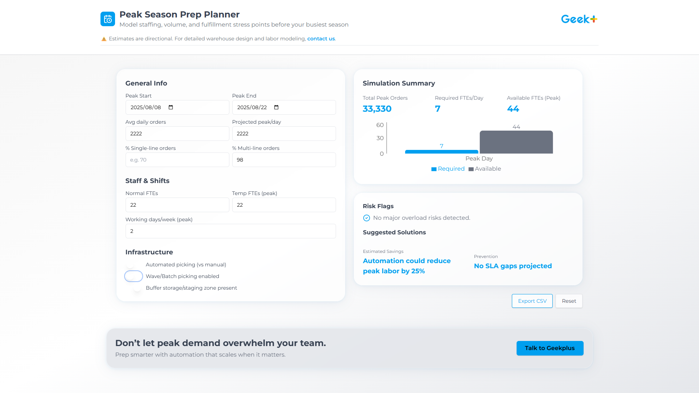The width and height of the screenshot is (699, 393).
Task: Toggle Wave/Batch picking enabled
Action: point(134,276)
